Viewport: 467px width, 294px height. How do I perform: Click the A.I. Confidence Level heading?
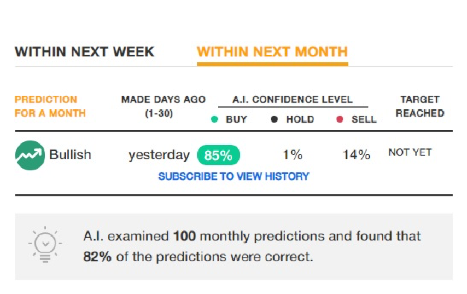[x=293, y=99]
